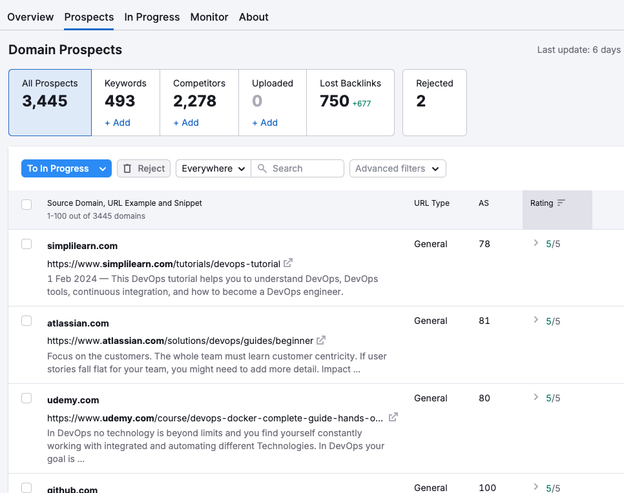Expand the rating details for github.com
The image size is (624, 493).
click(x=536, y=487)
